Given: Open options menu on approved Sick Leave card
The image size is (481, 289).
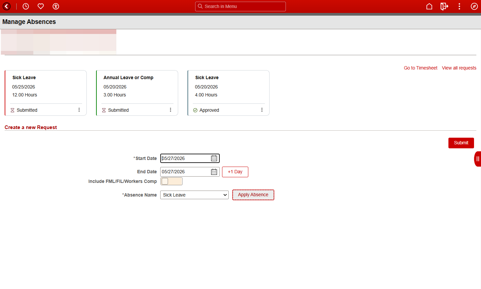Looking at the screenshot, I should (262, 110).
